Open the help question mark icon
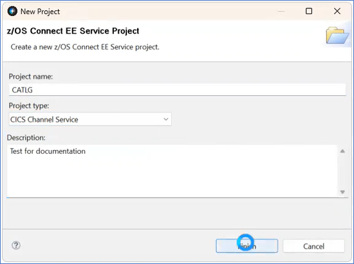This screenshot has width=354, height=264. pos(16,245)
